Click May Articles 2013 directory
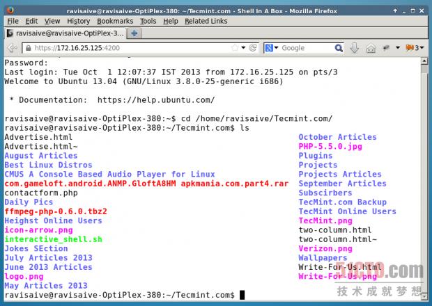Viewport: 432px width, 306px height. (x=46, y=286)
